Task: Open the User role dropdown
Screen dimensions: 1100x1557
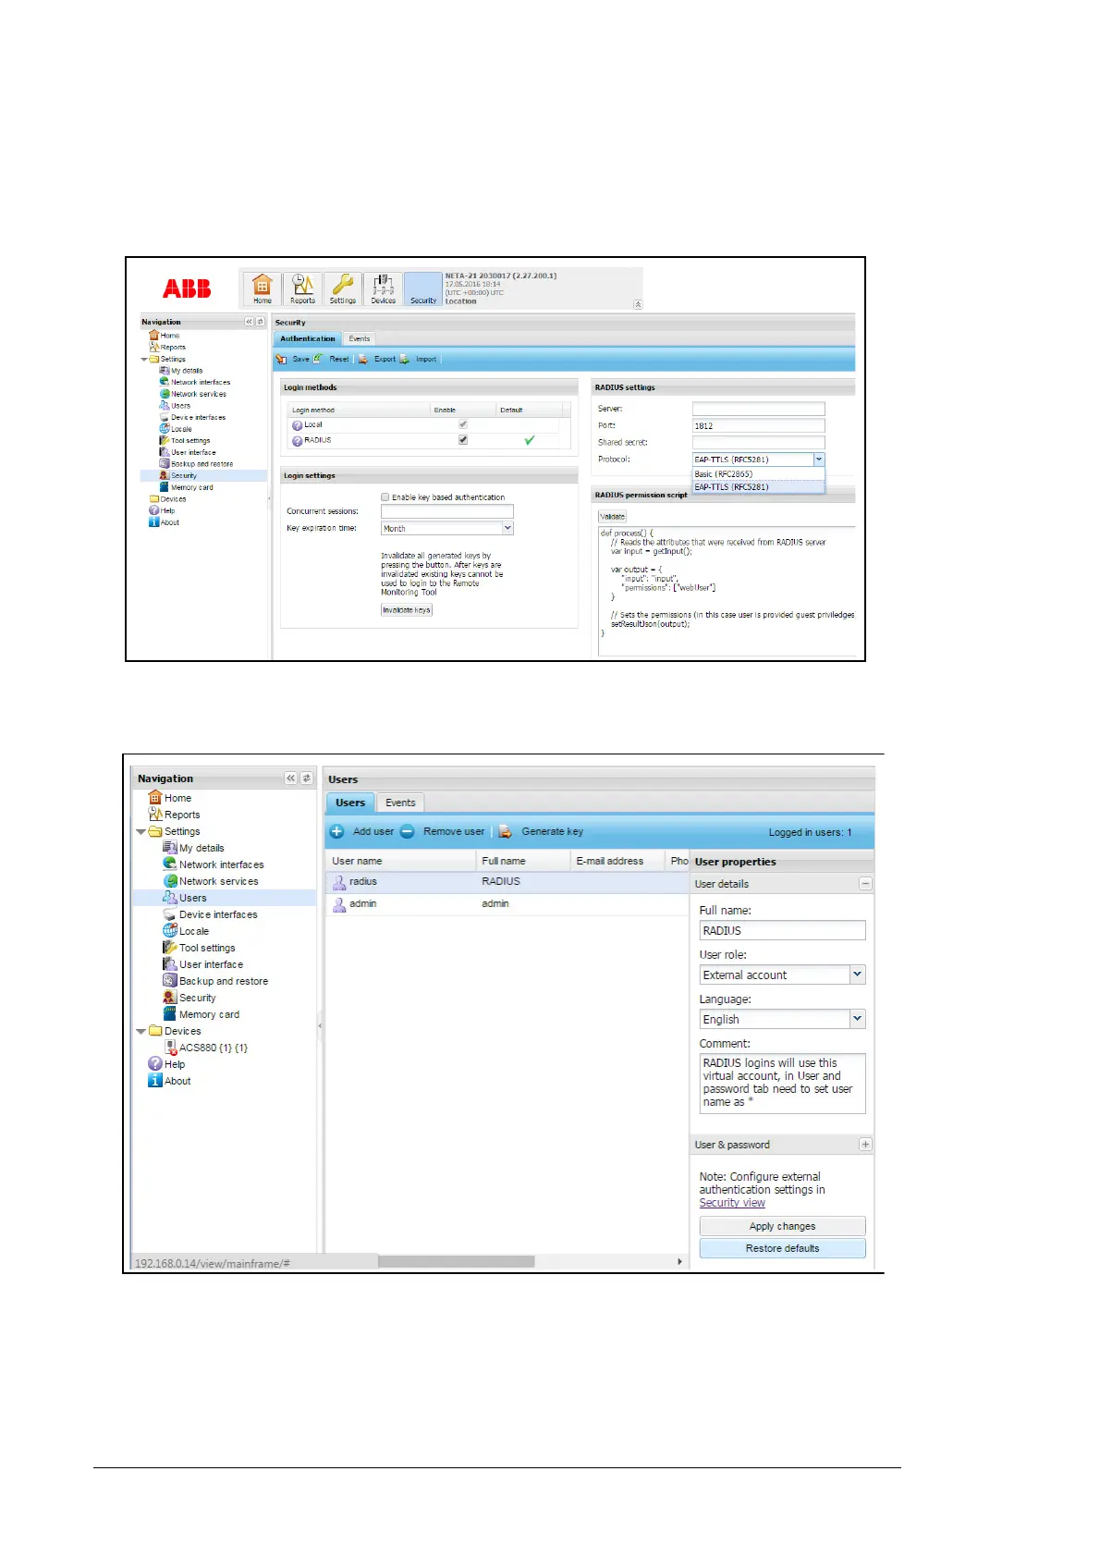Action: pyautogui.click(x=857, y=975)
